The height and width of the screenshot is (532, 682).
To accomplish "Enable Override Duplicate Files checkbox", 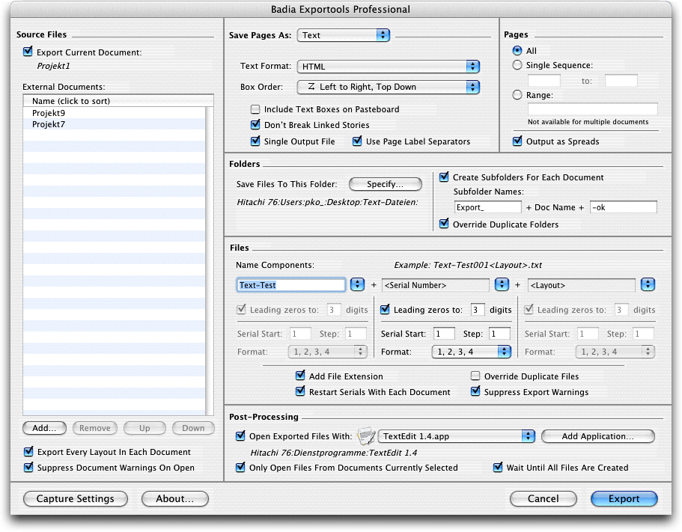I will point(475,376).
